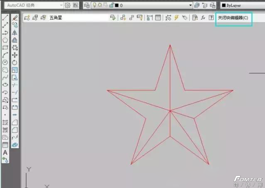The height and width of the screenshot is (188, 265).
Task: Select the Ellipse tool
Action: pos(5,85)
